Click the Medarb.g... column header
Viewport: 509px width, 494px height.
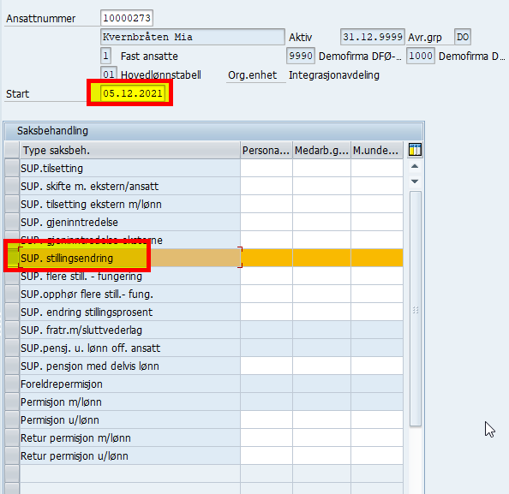(321, 150)
